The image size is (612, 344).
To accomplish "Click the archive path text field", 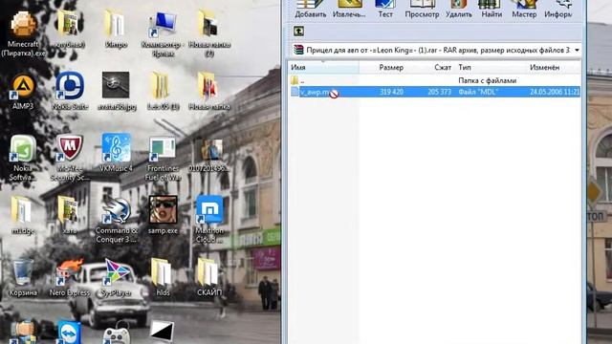I will tap(432, 50).
